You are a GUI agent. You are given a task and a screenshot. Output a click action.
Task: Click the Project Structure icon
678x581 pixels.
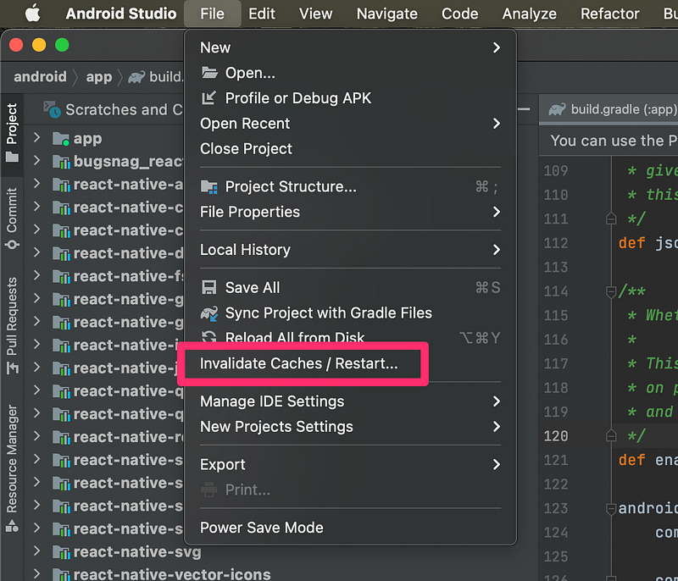coord(209,186)
